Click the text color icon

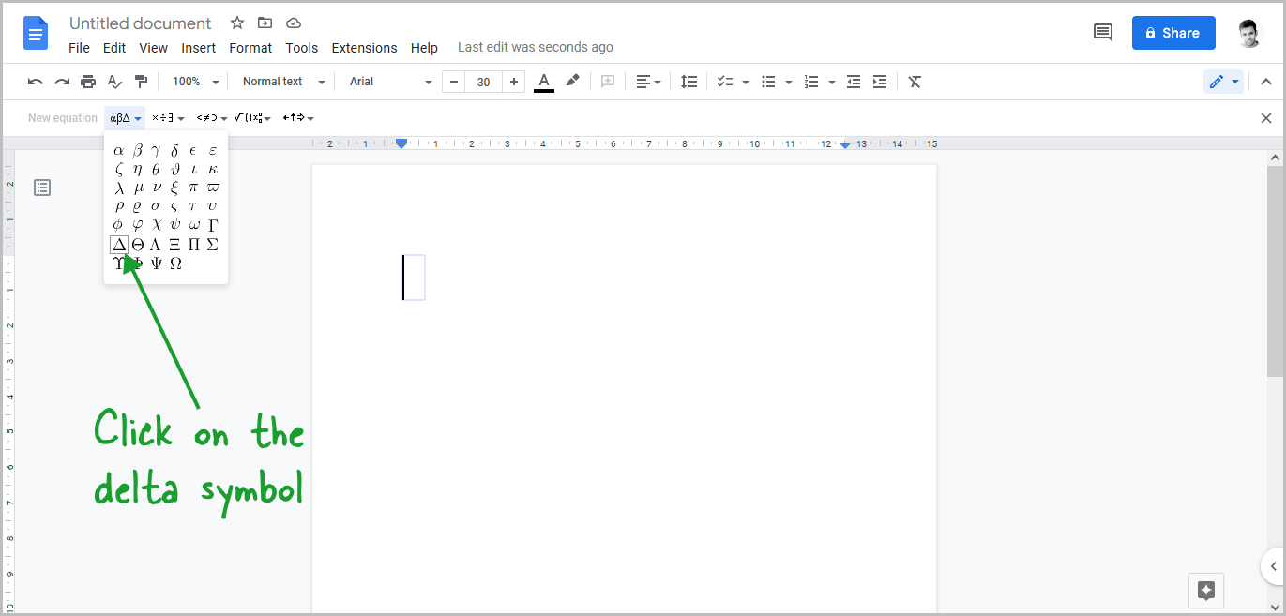click(x=544, y=82)
